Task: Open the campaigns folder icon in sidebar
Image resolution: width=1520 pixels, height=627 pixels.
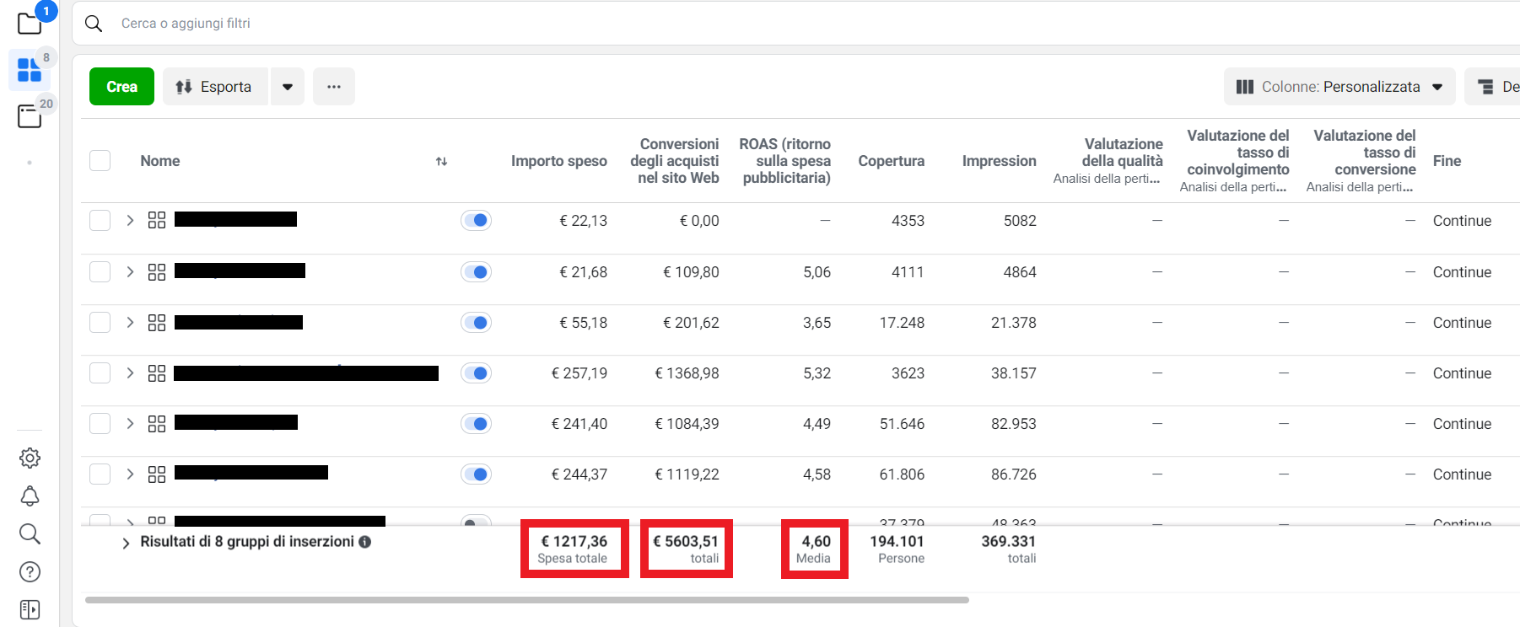Action: pyautogui.click(x=30, y=23)
